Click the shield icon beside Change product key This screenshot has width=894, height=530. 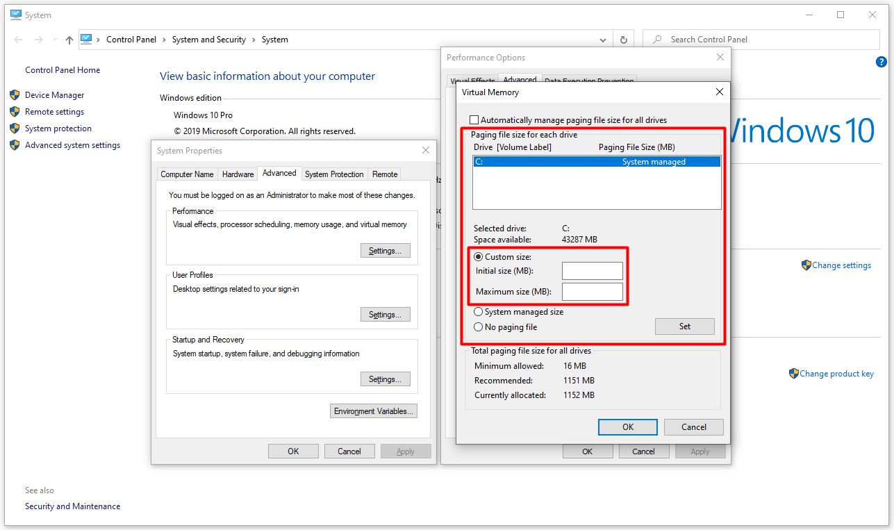793,374
